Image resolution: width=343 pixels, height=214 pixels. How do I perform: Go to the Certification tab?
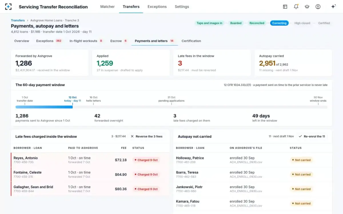[191, 41]
